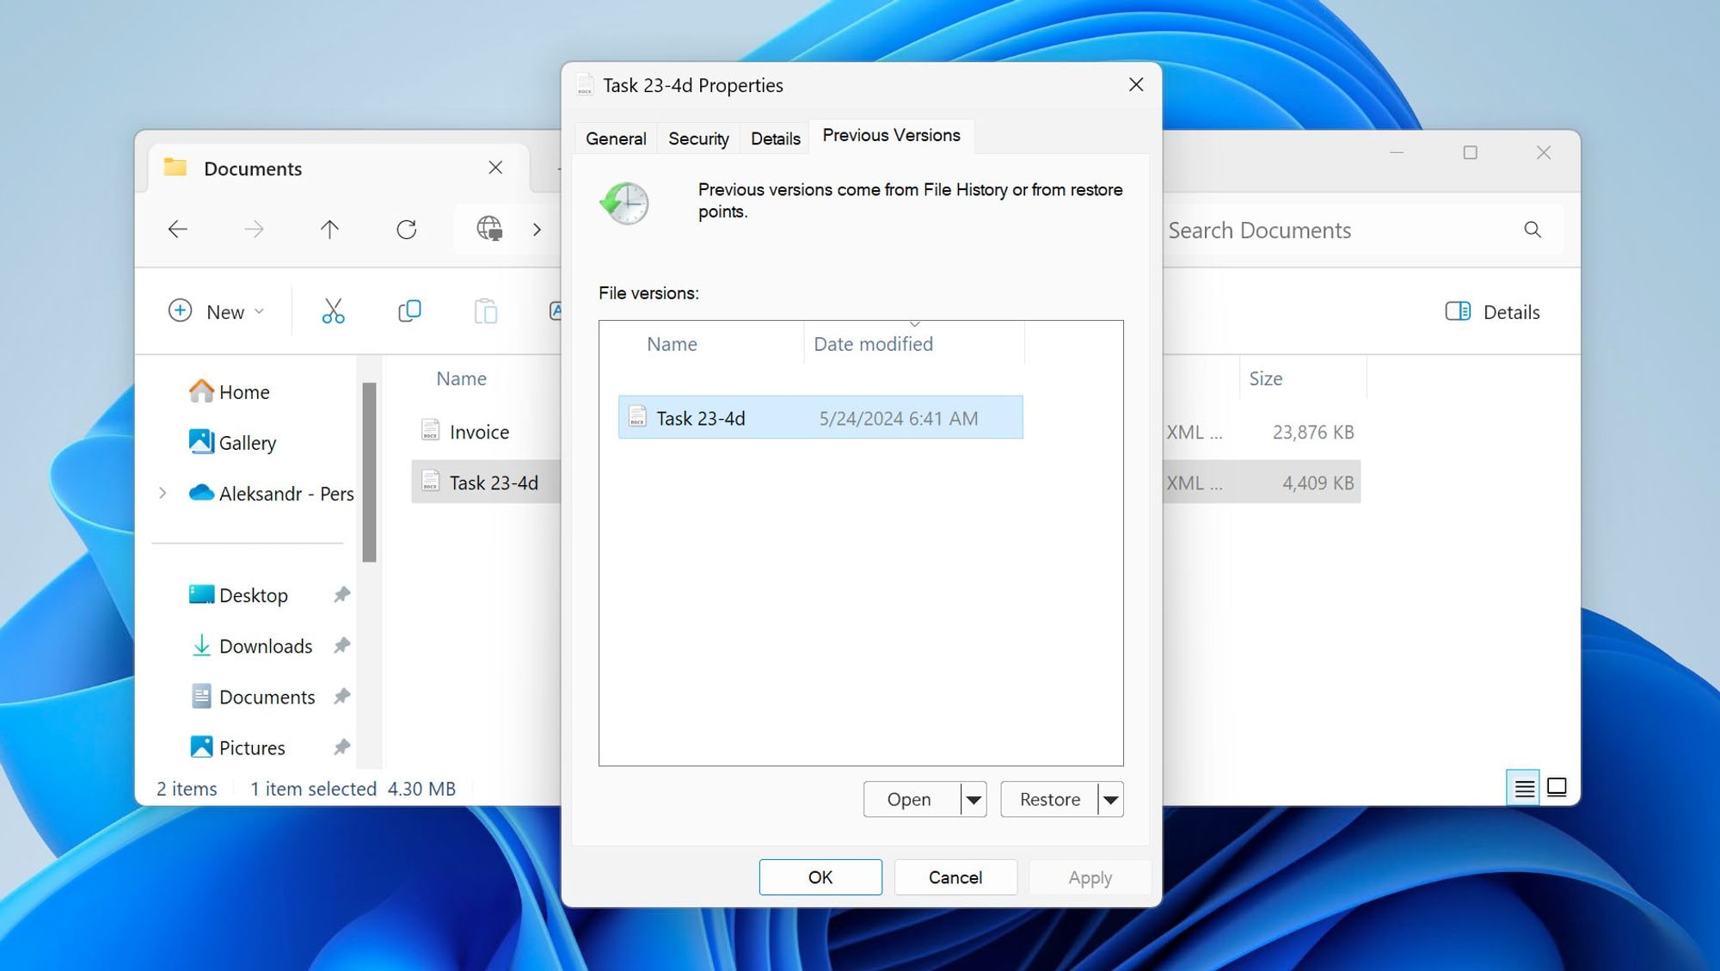Viewport: 1720px width, 971px height.
Task: Click the Documents pinned folder icon
Action: [201, 696]
